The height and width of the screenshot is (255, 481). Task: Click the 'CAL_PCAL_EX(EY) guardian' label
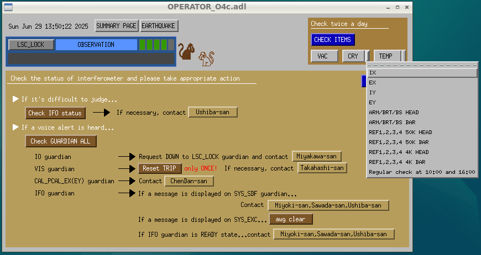pyautogui.click(x=74, y=181)
